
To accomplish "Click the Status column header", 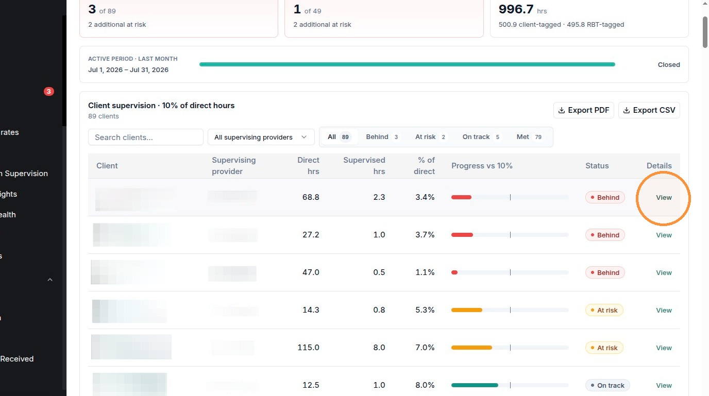I will click(x=597, y=166).
